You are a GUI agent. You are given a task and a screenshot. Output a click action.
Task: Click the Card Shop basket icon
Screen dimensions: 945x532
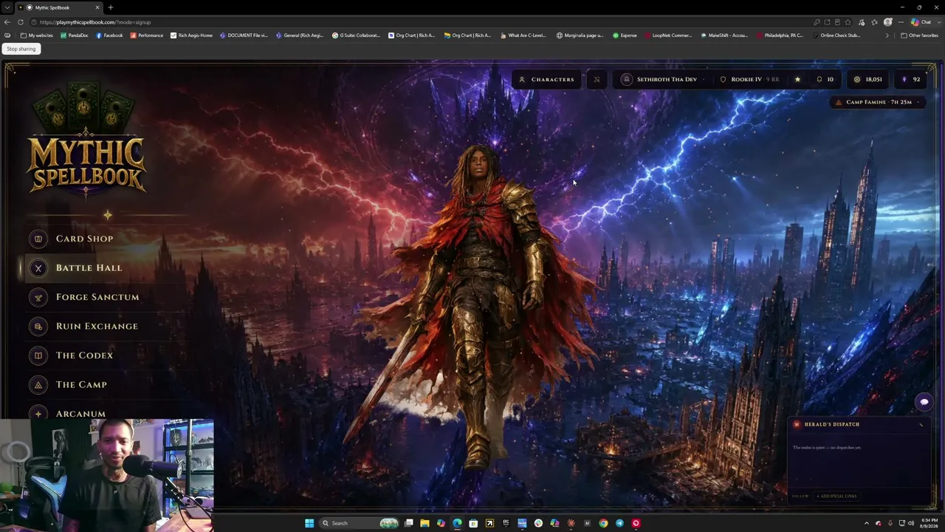click(38, 239)
